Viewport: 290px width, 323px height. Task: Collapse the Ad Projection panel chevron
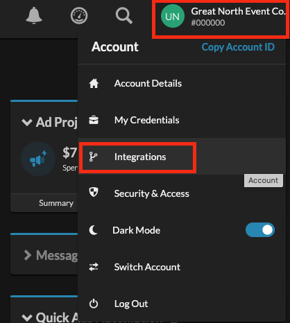coord(27,122)
